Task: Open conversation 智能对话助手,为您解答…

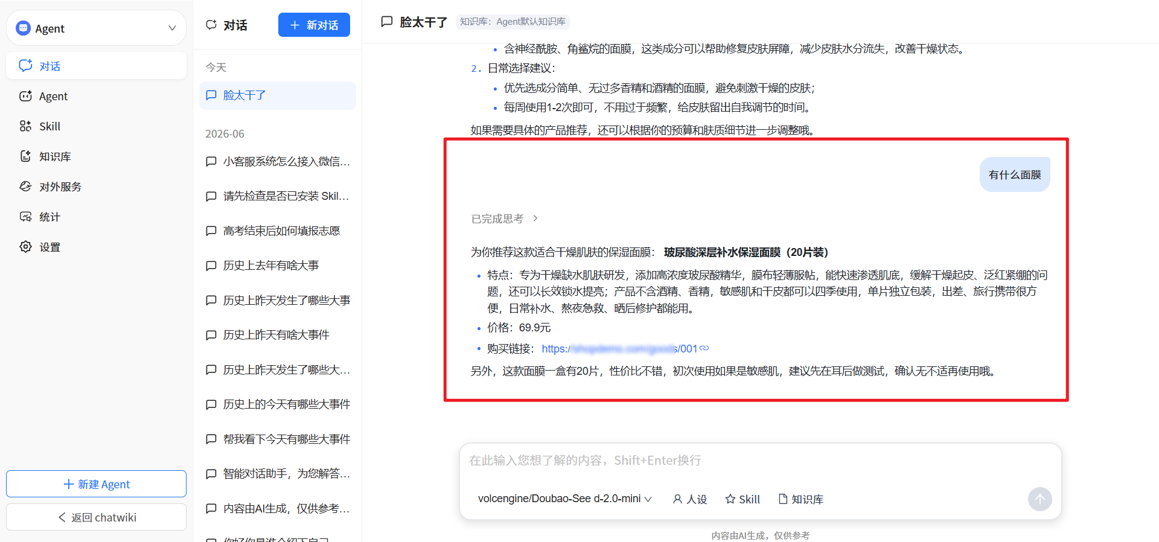Action: (278, 474)
